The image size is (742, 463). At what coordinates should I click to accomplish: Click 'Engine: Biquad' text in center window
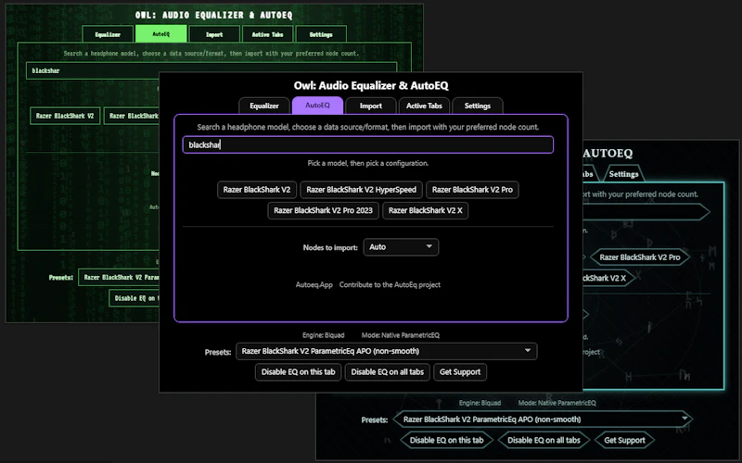(323, 335)
